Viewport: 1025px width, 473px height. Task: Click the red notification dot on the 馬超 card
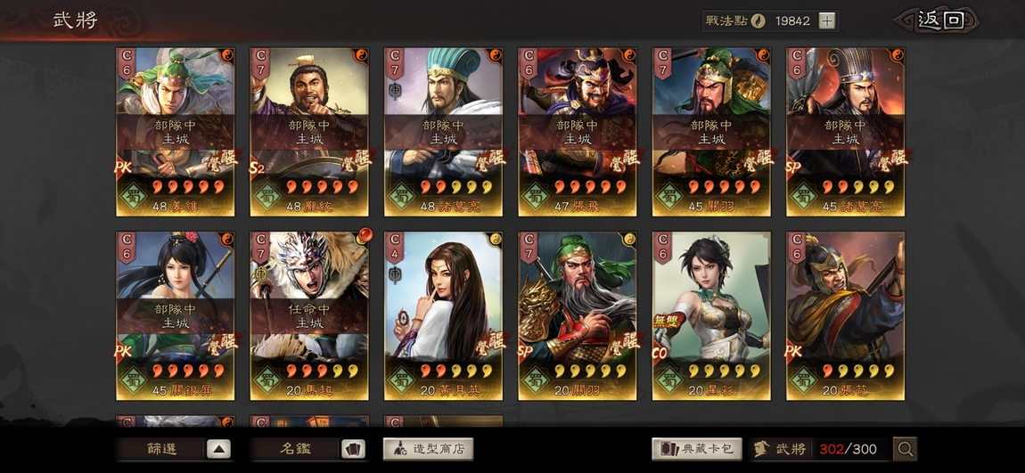pyautogui.click(x=365, y=233)
